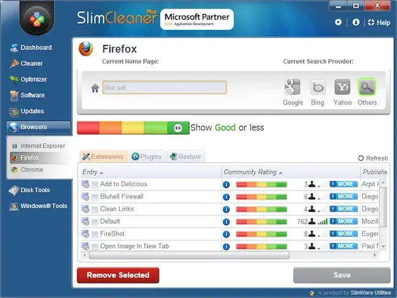
Task: Check the Clean Links checkbox
Action: (95, 209)
